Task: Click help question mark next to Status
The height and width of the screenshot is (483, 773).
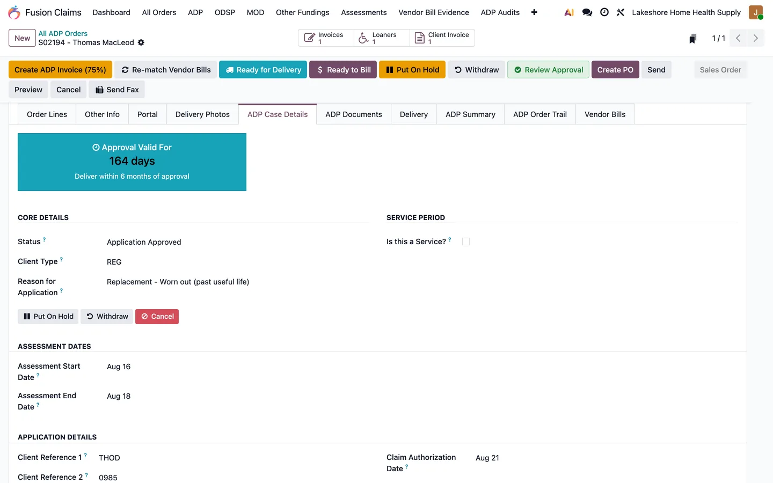Action: tap(45, 239)
